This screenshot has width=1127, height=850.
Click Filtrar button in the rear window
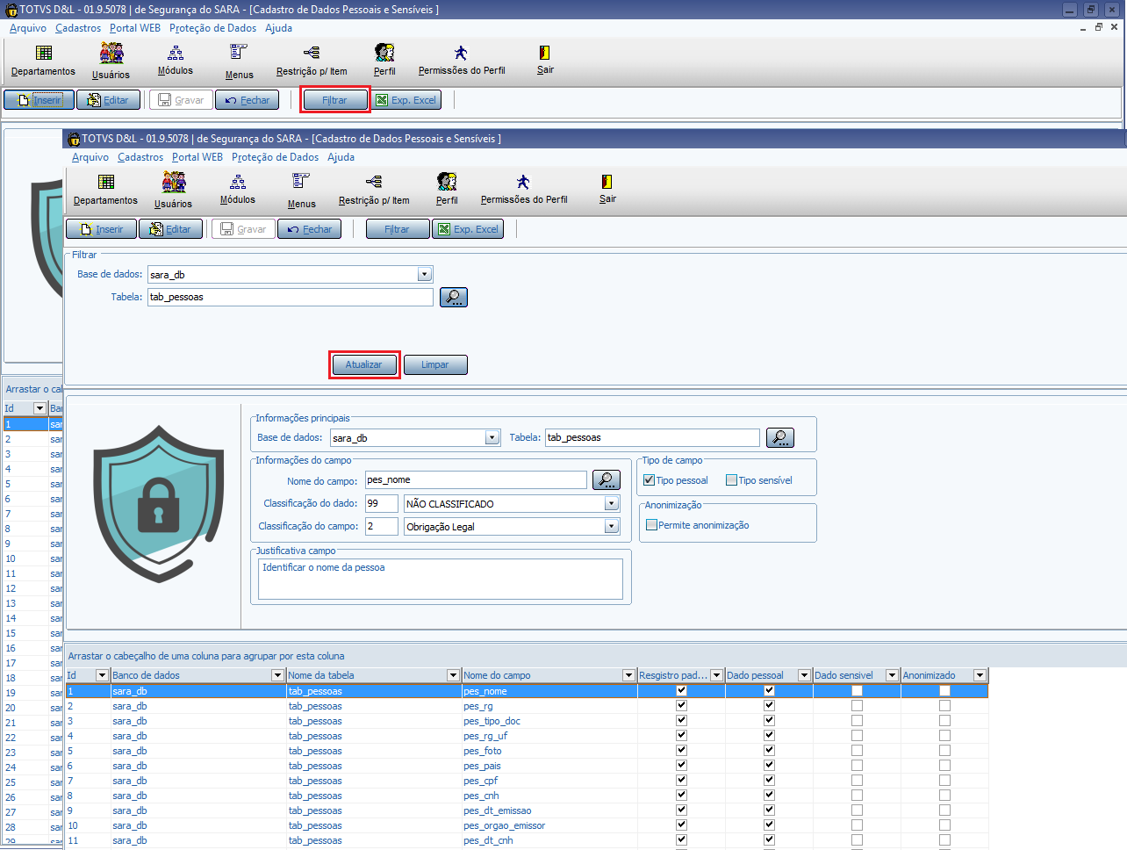[334, 100]
